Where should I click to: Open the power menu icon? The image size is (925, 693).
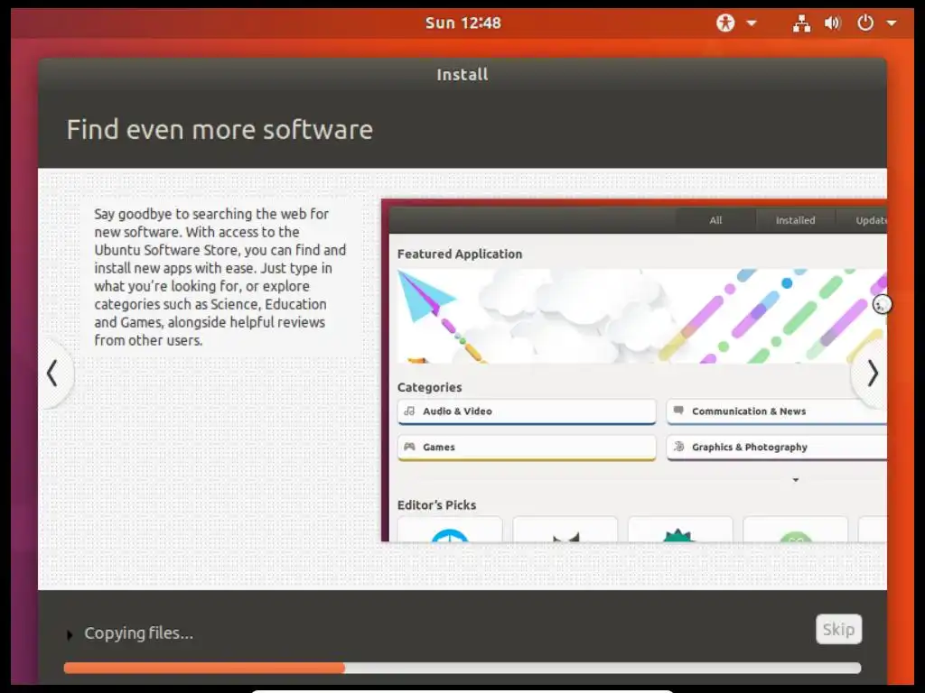pyautogui.click(x=864, y=23)
